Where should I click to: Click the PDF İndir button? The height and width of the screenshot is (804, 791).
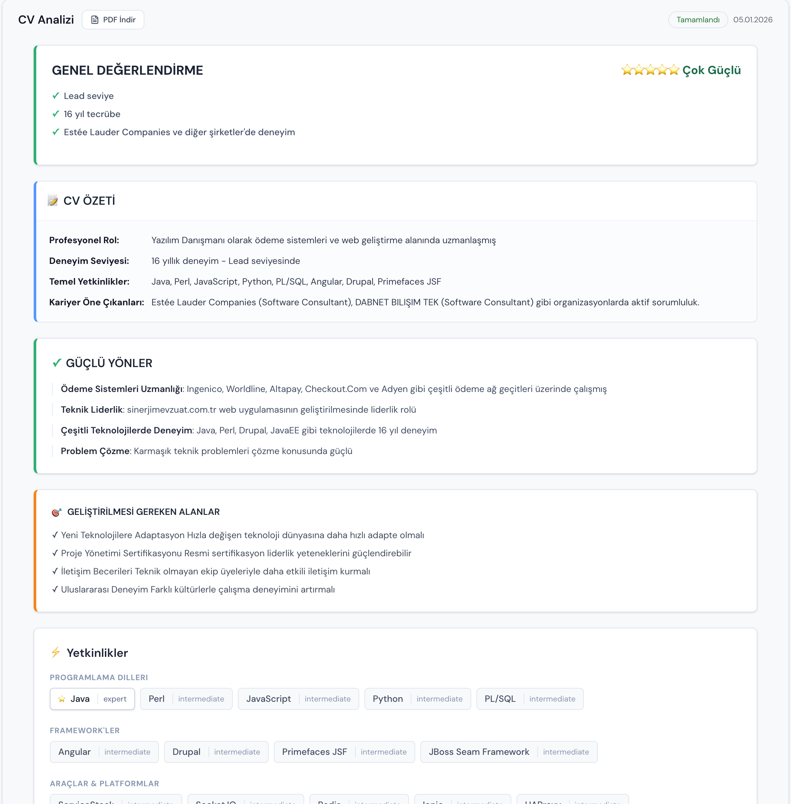tap(113, 19)
